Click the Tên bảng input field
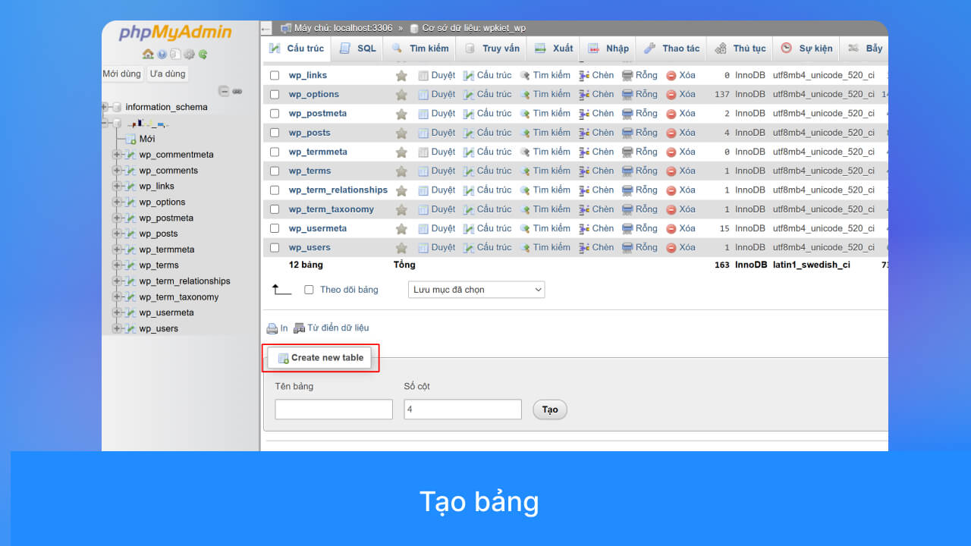The width and height of the screenshot is (971, 546). coord(334,409)
